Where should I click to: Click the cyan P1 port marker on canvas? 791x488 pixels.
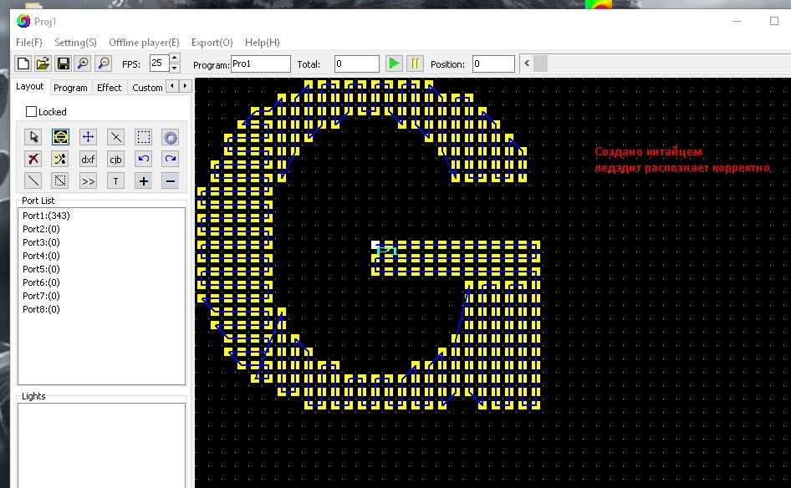pos(387,250)
